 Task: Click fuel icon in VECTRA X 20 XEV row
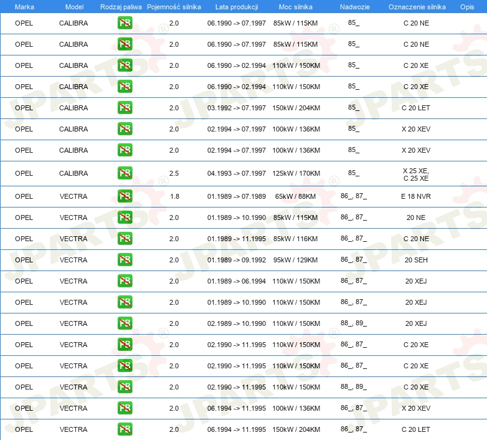pyautogui.click(x=125, y=408)
